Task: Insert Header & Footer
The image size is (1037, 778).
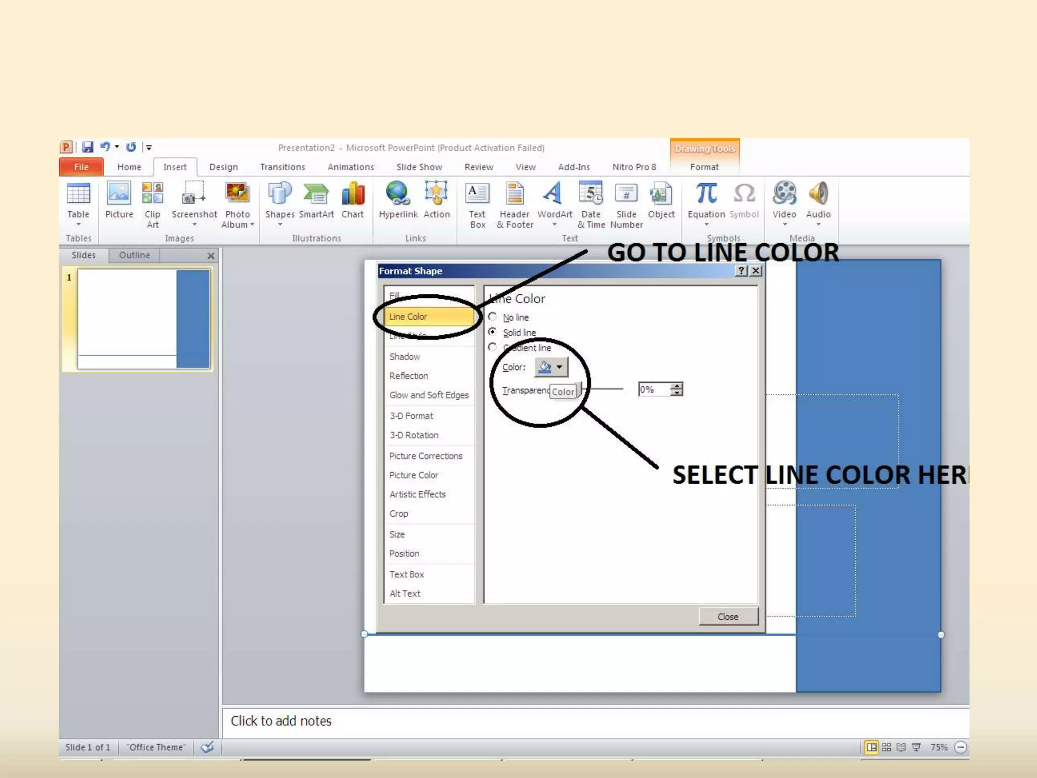Action: [515, 203]
